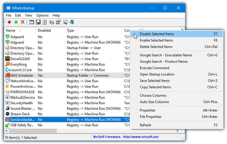This screenshot has height=144, width=227.
Task: Select the Everything name text
Action: (x=19, y=64)
